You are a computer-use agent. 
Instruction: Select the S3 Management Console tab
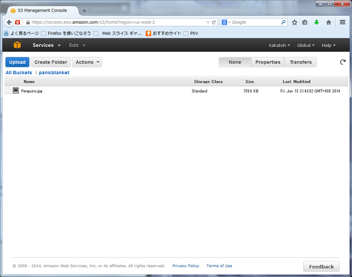[42, 10]
